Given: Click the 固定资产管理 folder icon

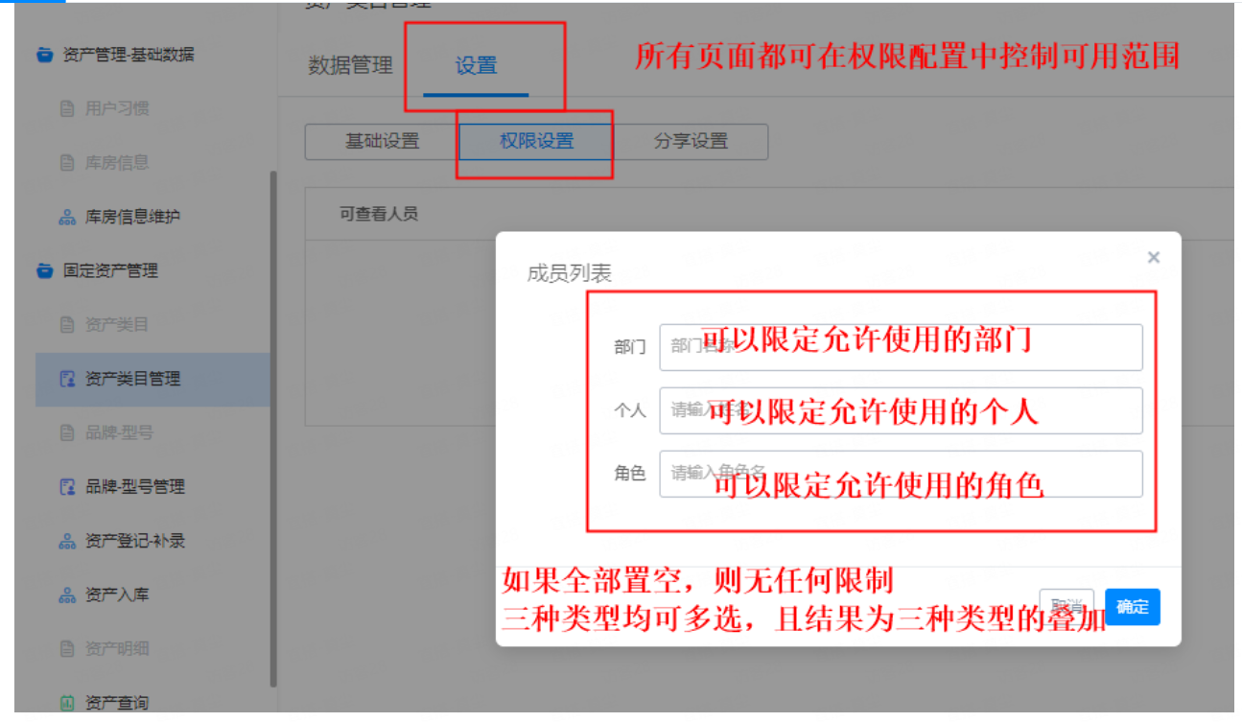Looking at the screenshot, I should tap(44, 271).
